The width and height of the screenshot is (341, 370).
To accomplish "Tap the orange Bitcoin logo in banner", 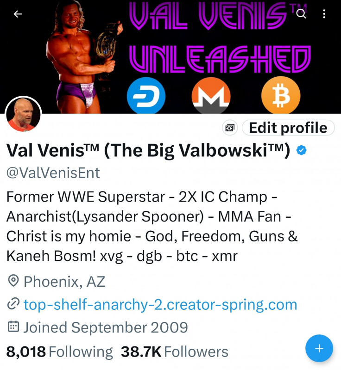I will [x=281, y=95].
